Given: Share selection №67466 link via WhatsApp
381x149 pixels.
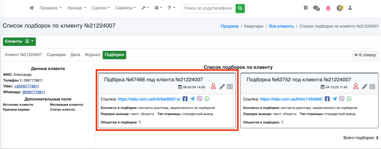Looking at the screenshot, I should 207,99.
